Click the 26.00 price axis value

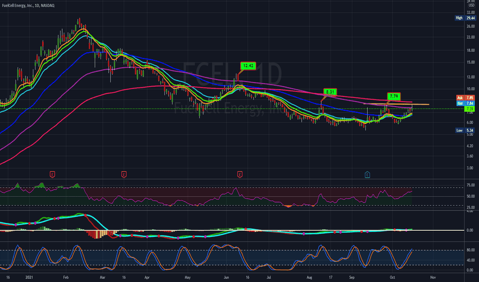click(x=470, y=27)
